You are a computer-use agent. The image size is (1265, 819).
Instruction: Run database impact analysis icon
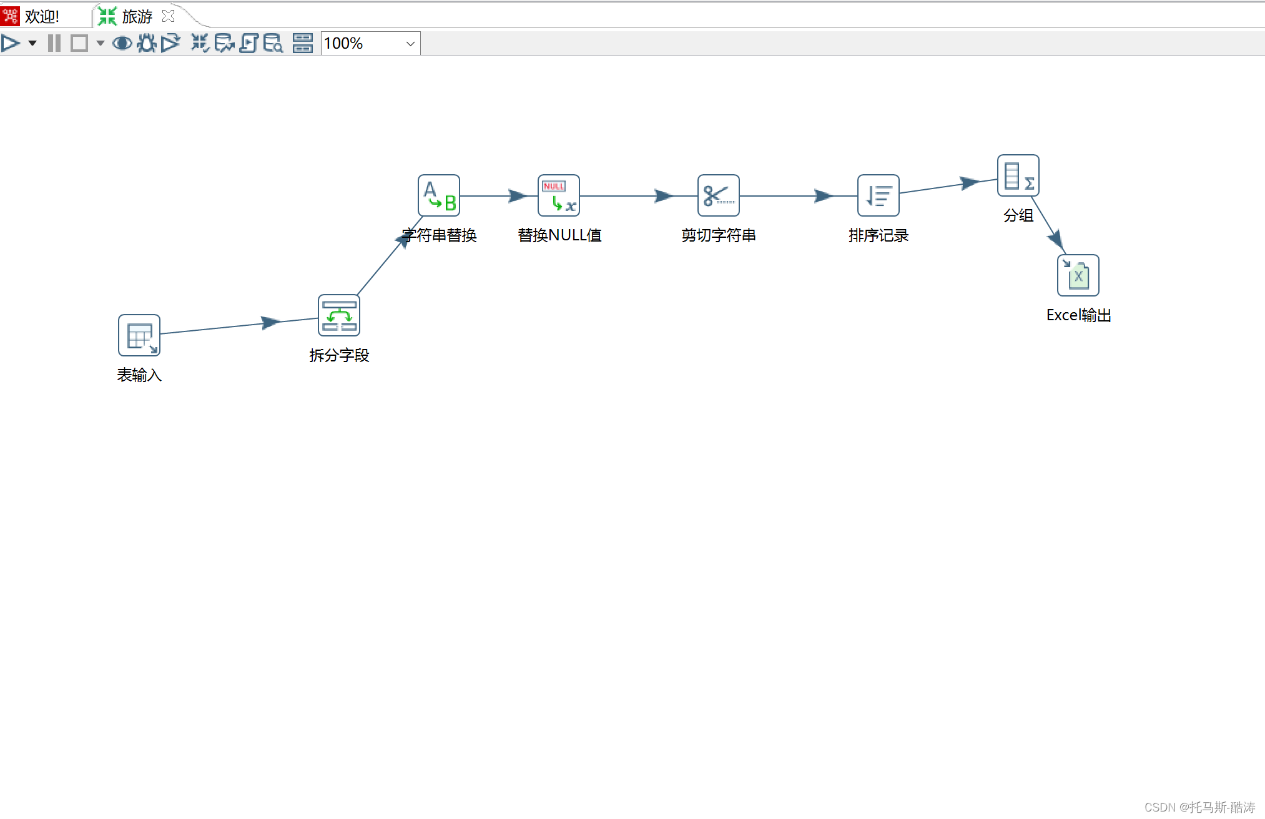coord(224,43)
